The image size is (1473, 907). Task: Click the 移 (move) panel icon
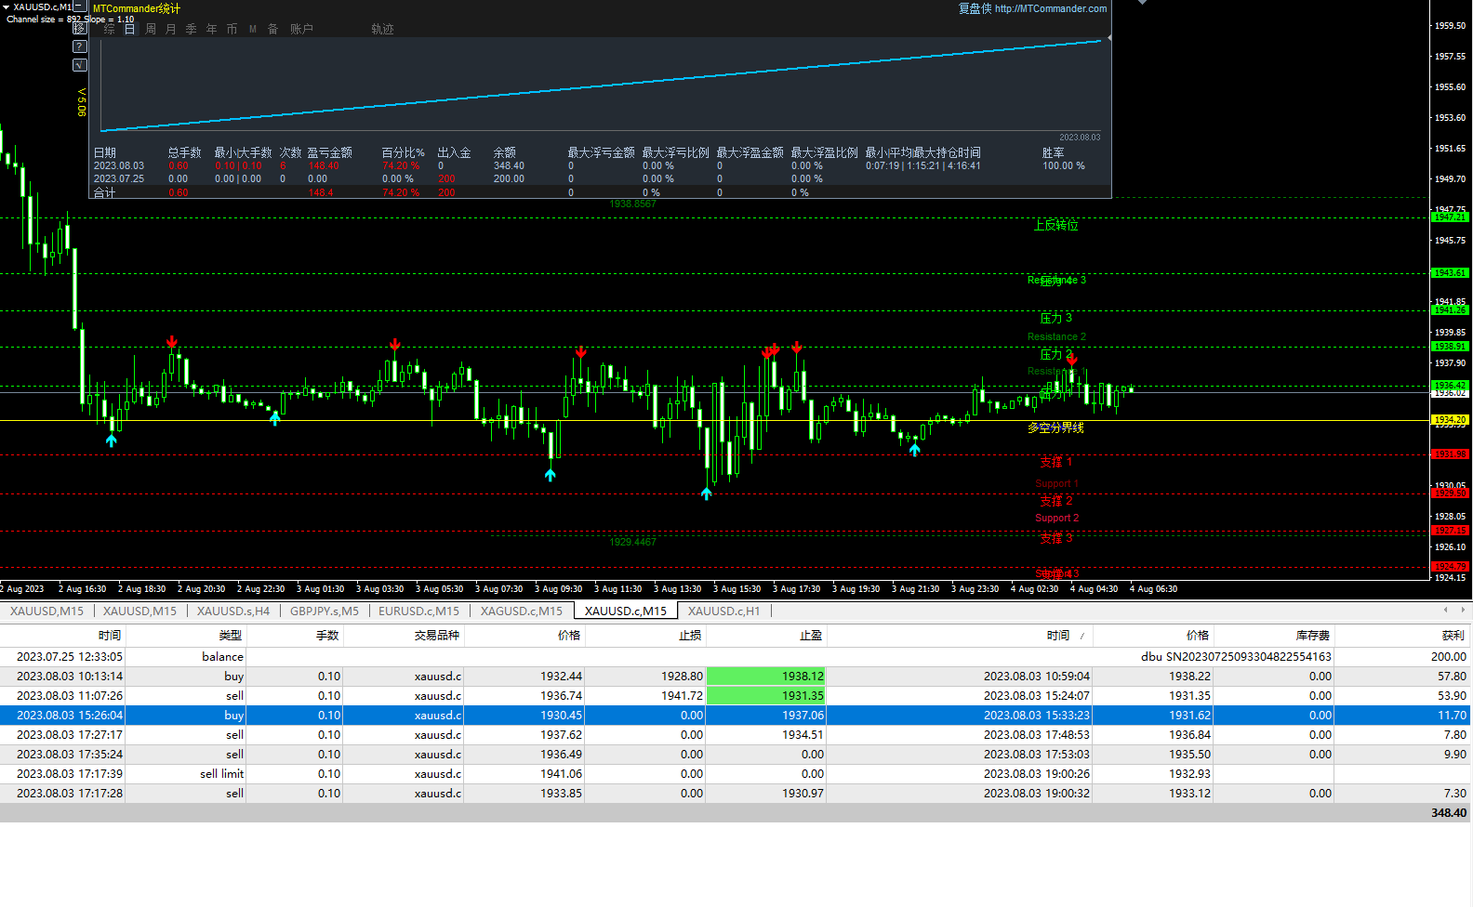pos(80,28)
